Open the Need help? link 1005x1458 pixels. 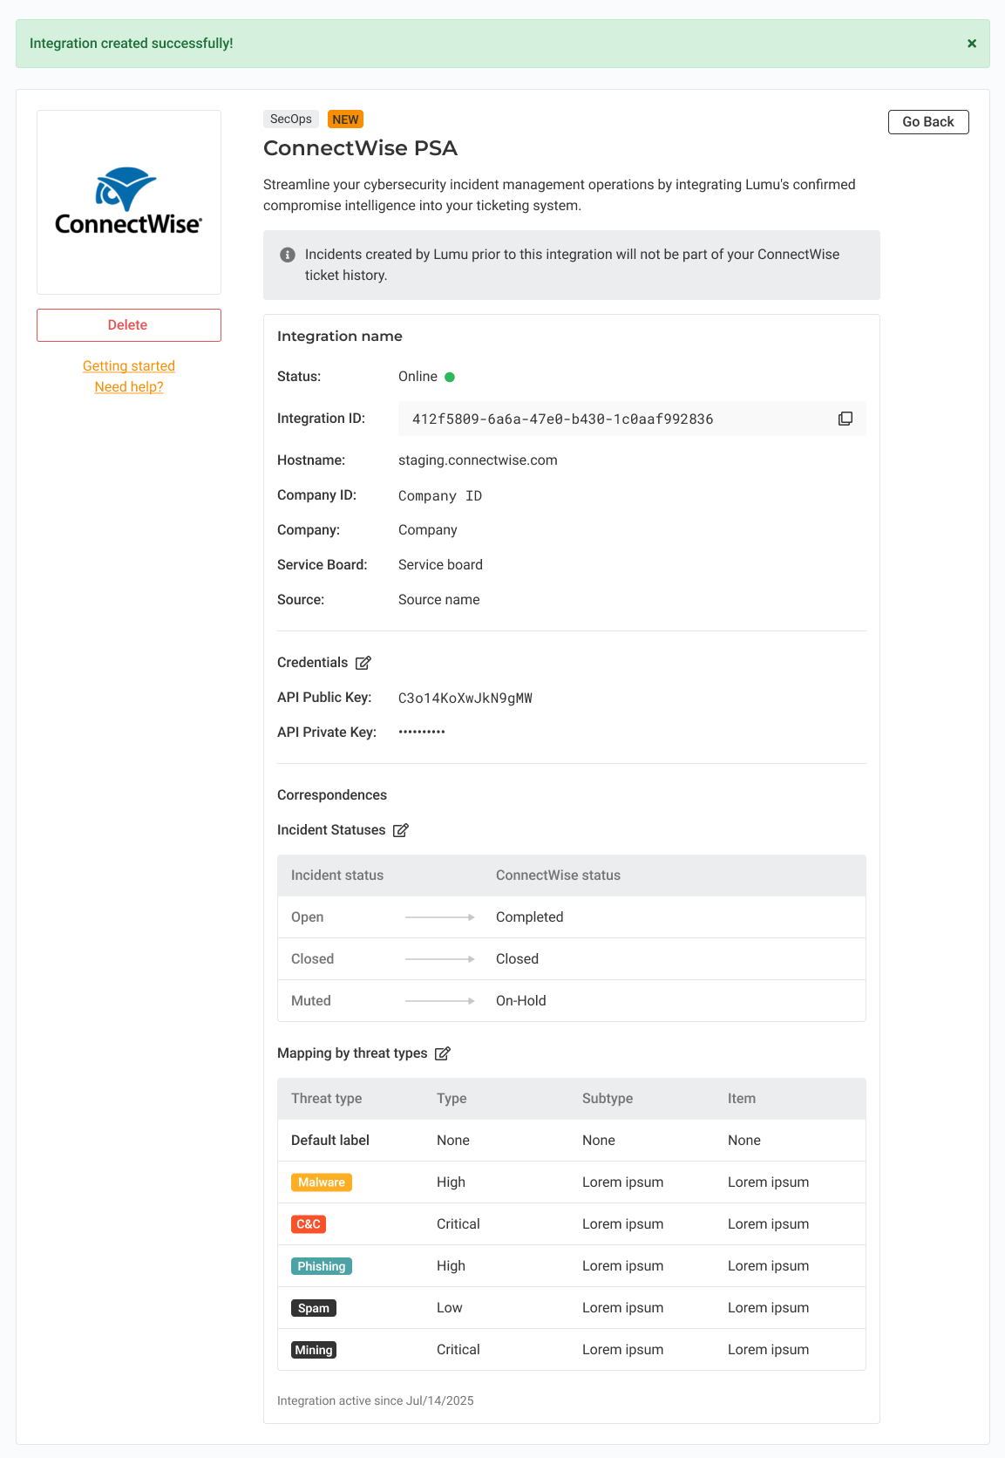point(129,387)
